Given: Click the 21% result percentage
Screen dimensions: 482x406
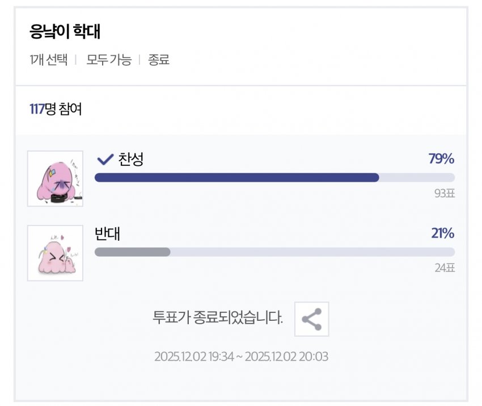Looking at the screenshot, I should pyautogui.click(x=442, y=233).
